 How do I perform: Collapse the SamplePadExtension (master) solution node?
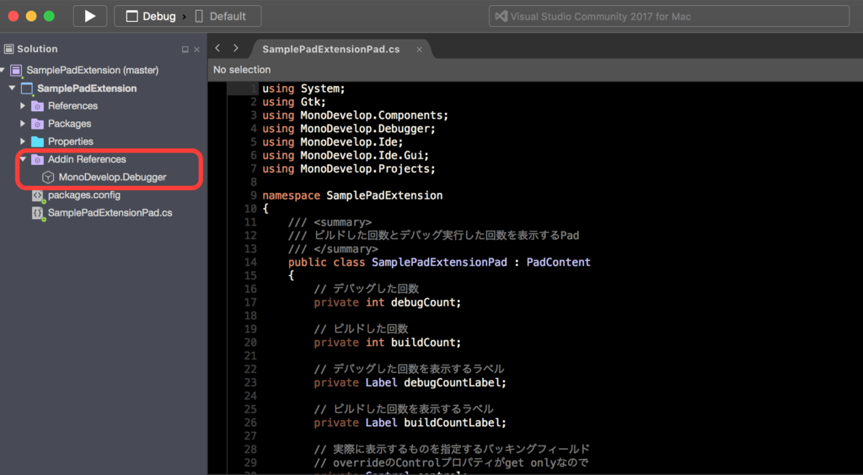click(x=3, y=71)
